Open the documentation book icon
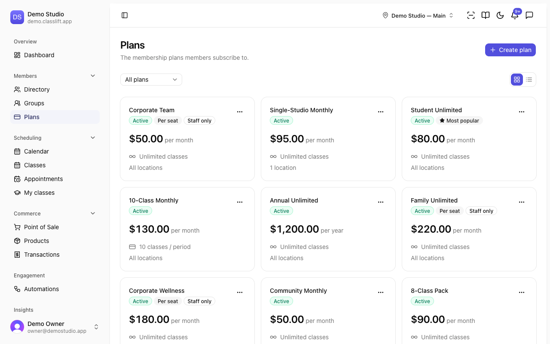This screenshot has width=550, height=344. pos(486,15)
